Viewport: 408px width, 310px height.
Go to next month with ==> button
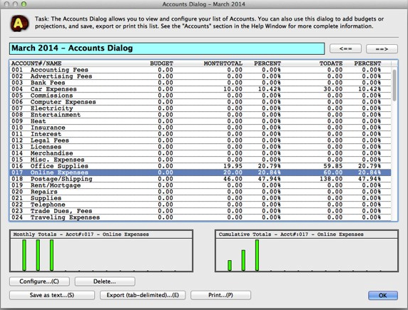[x=382, y=48]
